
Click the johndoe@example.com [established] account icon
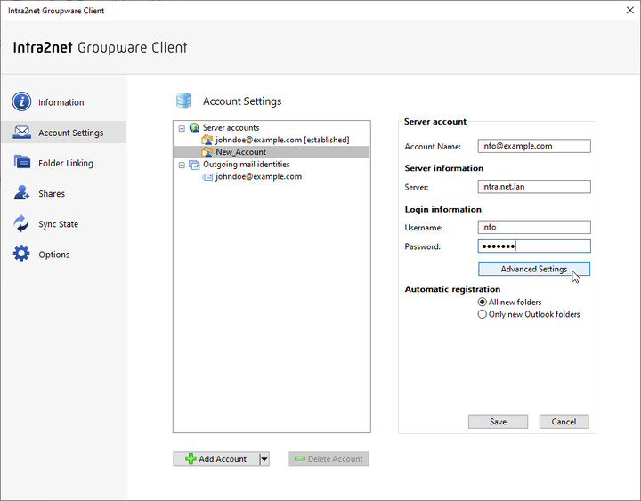tap(207, 140)
